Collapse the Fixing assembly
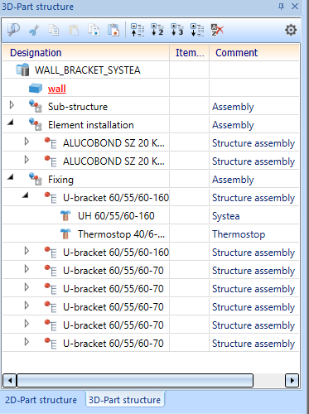The image size is (309, 414). click(x=11, y=177)
